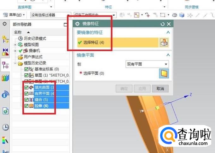The image size is (215, 153).
Task: Click the selection scope icon with red border
Action: click(x=137, y=15)
